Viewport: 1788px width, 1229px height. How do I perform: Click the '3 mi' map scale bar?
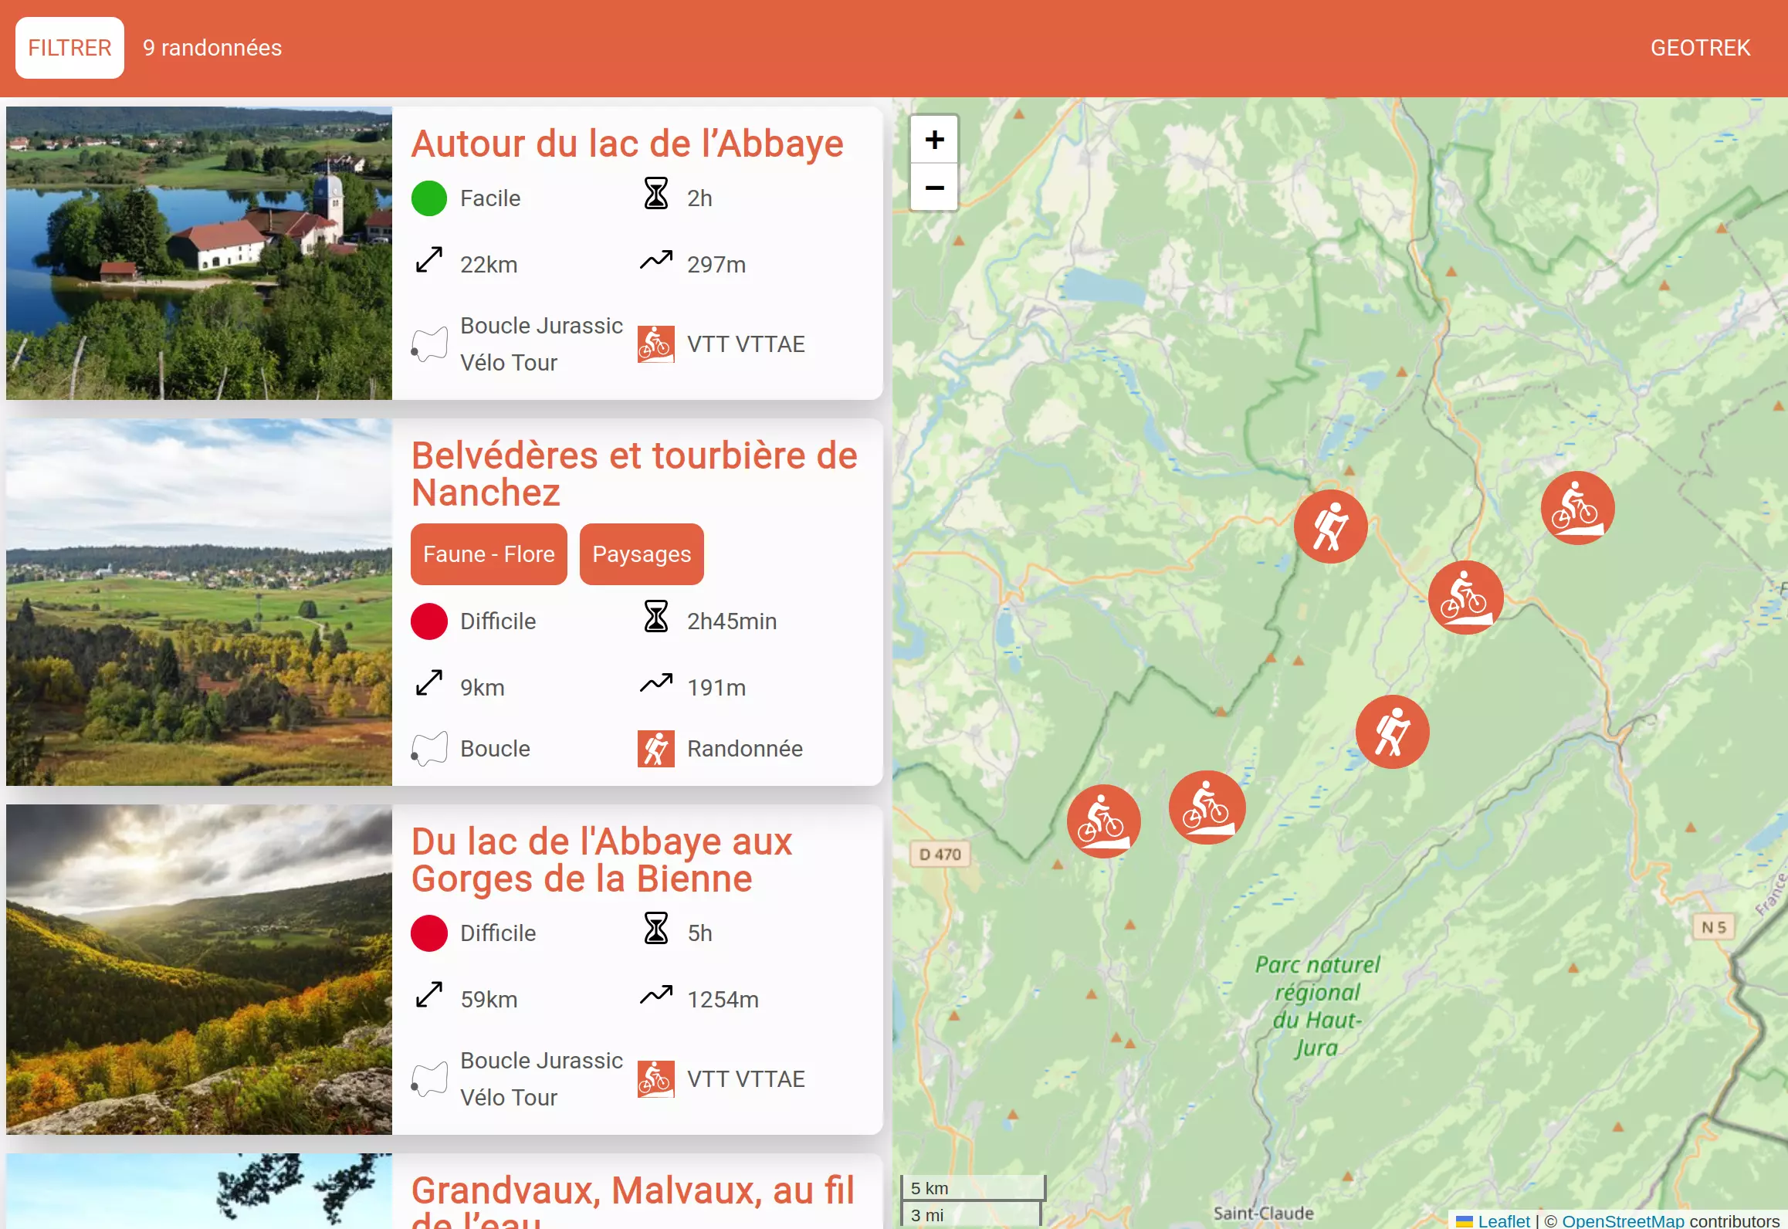click(970, 1214)
